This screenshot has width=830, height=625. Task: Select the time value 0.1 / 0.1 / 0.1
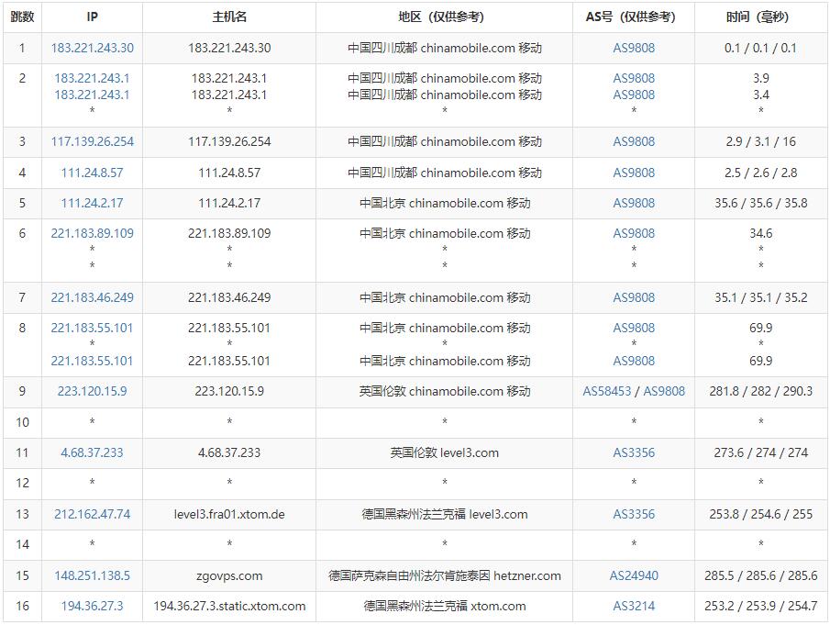[x=760, y=48]
